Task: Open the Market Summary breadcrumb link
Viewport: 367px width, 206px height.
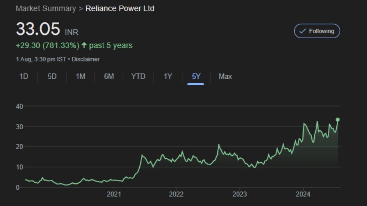Action: (x=46, y=8)
